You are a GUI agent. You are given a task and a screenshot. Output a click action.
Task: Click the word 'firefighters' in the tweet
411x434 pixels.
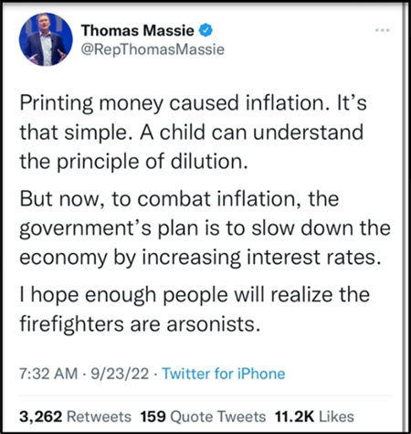pyautogui.click(x=72, y=324)
